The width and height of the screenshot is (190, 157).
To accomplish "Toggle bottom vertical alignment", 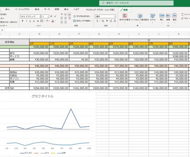I will pyautogui.click(x=69, y=14).
